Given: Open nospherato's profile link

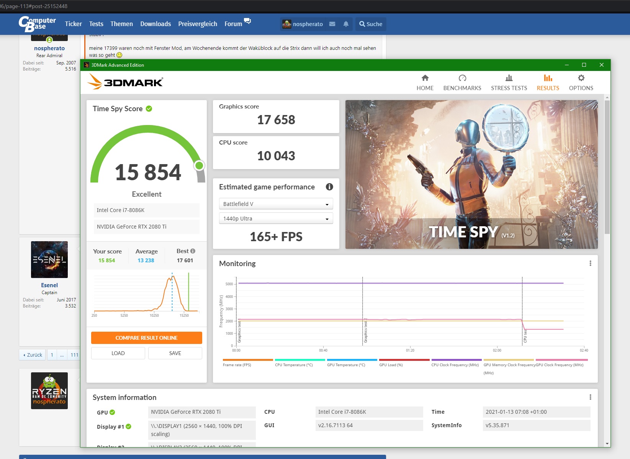Looking at the screenshot, I should click(49, 48).
